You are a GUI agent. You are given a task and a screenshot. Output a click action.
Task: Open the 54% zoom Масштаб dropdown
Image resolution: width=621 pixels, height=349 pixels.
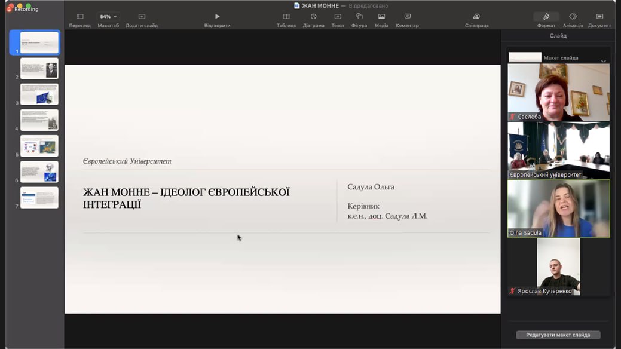click(108, 17)
